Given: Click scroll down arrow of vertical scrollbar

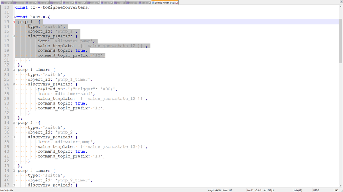Looking at the screenshot, I should [341, 186].
